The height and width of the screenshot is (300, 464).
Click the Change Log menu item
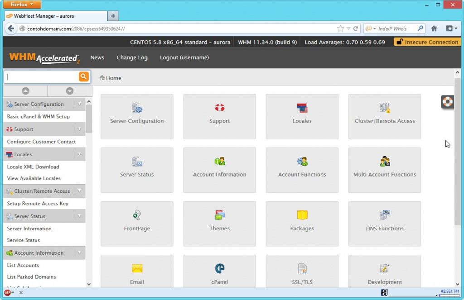click(131, 57)
